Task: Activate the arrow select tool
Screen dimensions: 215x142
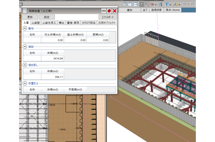Action: click(x=142, y=4)
